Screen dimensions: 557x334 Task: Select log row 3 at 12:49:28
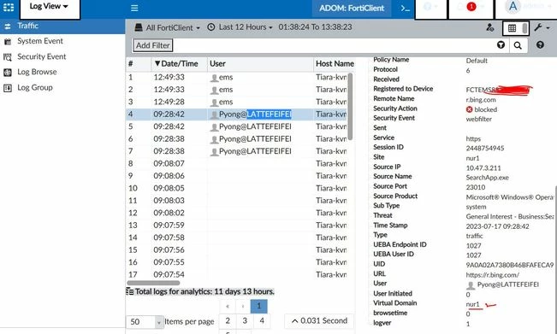[x=236, y=102]
